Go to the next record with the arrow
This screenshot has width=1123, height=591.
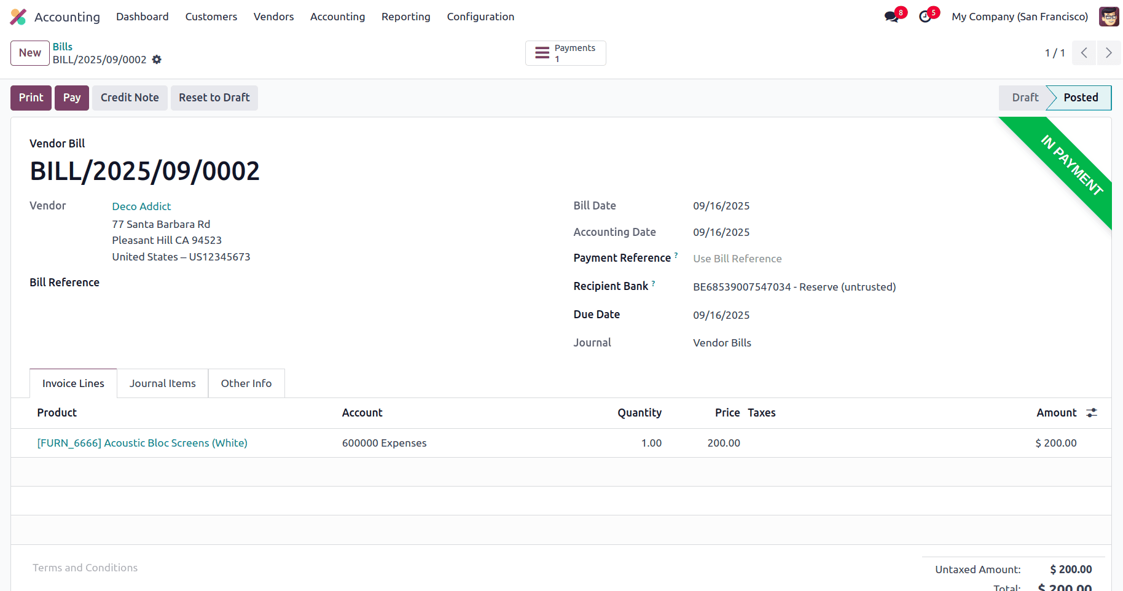pos(1108,53)
